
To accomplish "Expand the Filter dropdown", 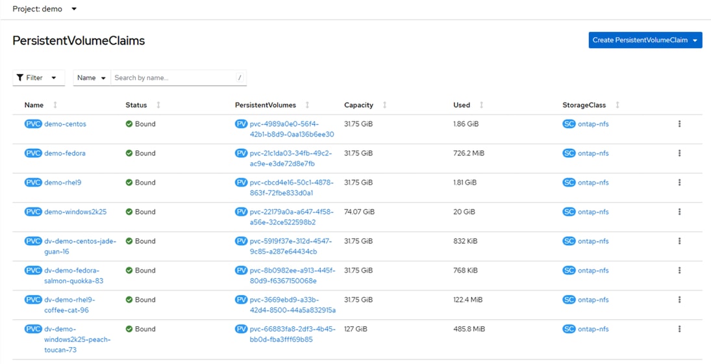I will [x=38, y=77].
